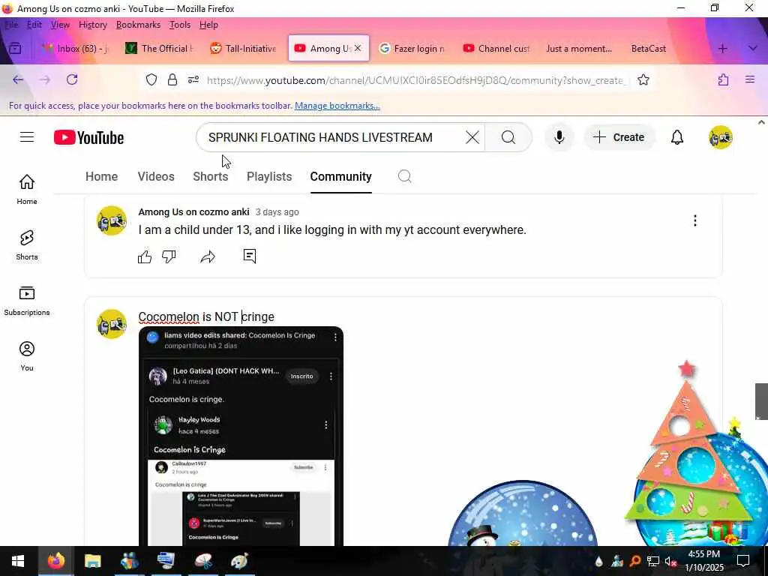Switch to 'The Official' tab

point(160,49)
